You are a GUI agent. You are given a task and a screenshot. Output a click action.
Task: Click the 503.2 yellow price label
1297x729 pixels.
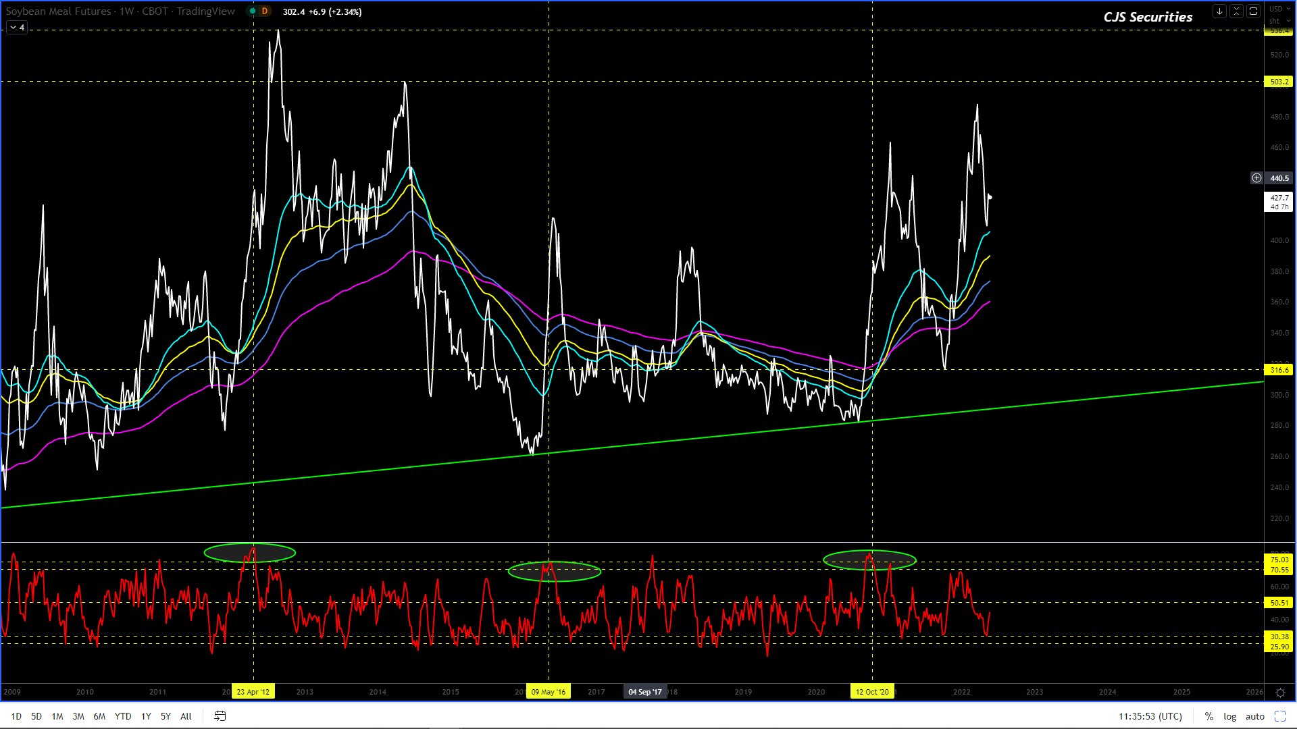coord(1279,82)
